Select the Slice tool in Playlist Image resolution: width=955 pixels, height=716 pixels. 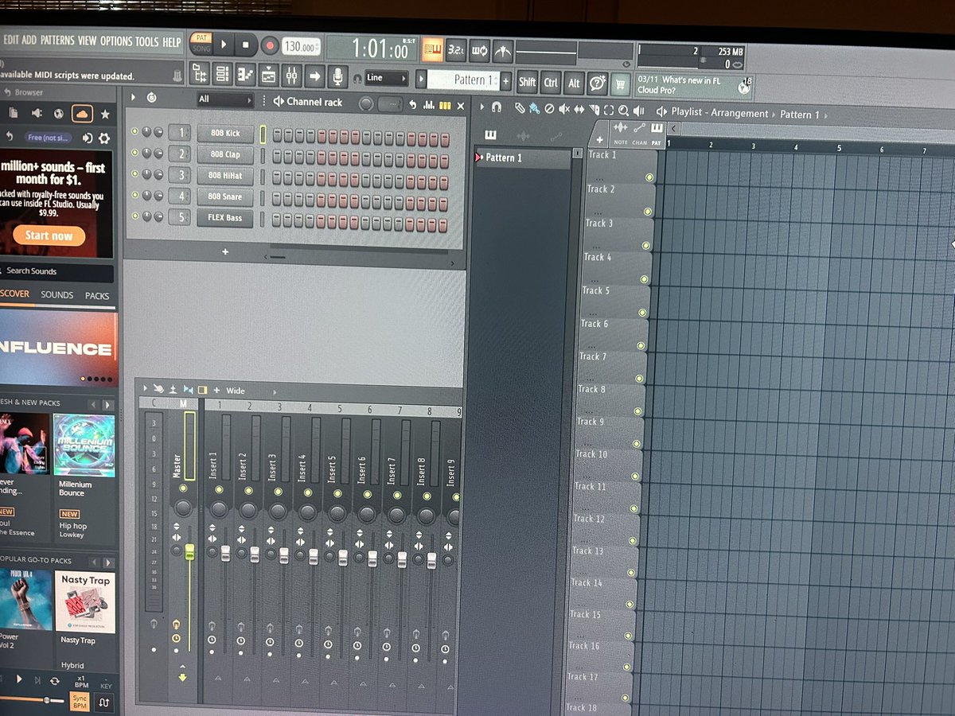pyautogui.click(x=594, y=110)
